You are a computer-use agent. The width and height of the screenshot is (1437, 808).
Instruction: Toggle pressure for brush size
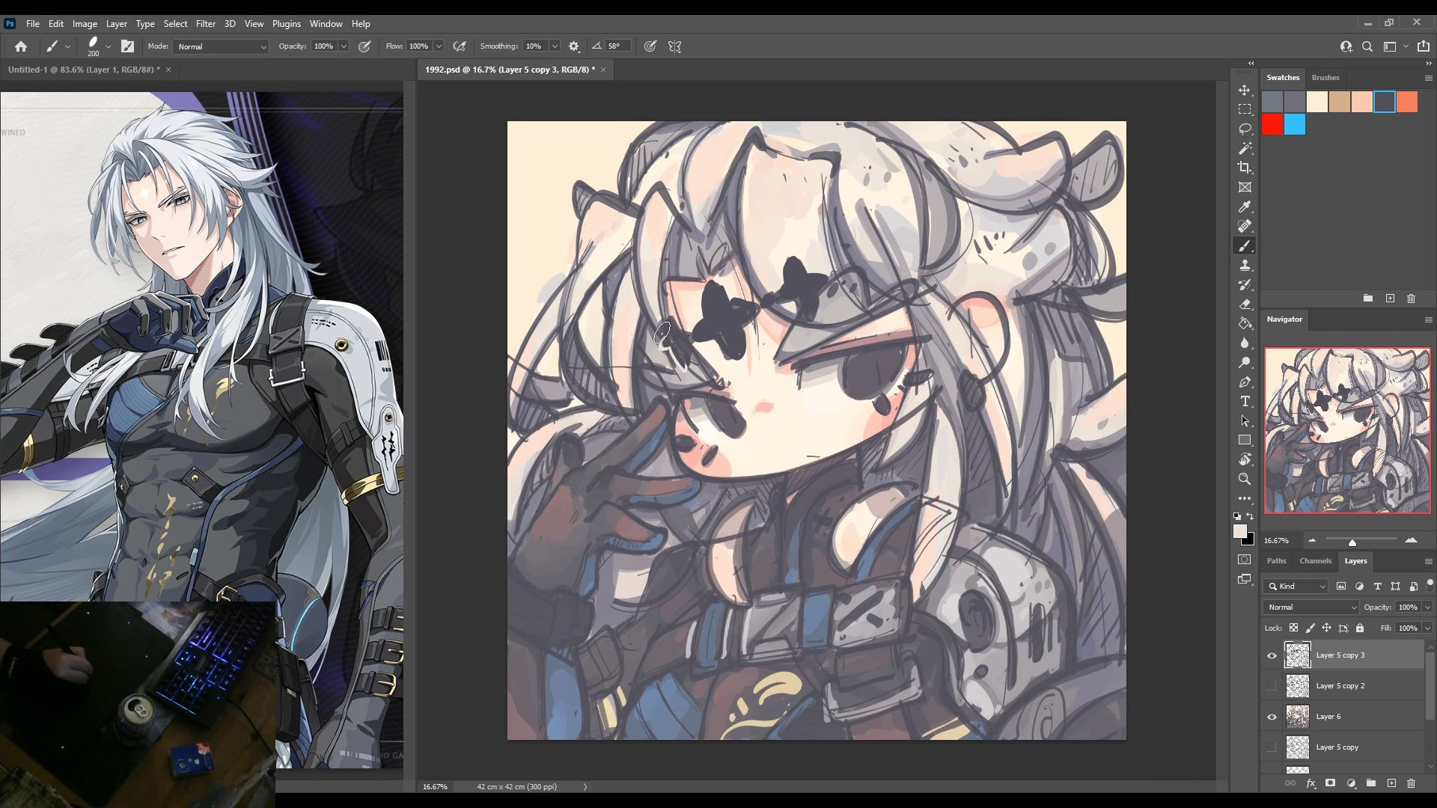pyautogui.click(x=650, y=46)
